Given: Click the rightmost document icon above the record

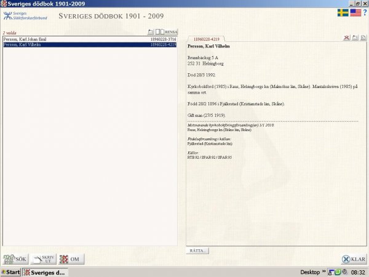Looking at the screenshot, I should click(x=363, y=38).
